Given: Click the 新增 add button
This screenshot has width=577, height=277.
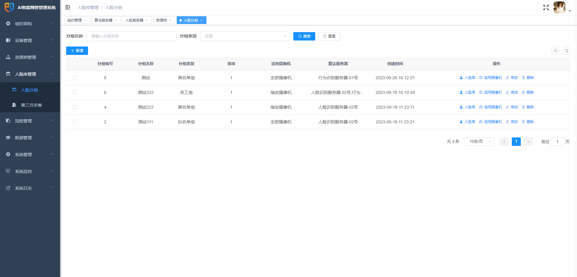Looking at the screenshot, I should click(x=77, y=51).
